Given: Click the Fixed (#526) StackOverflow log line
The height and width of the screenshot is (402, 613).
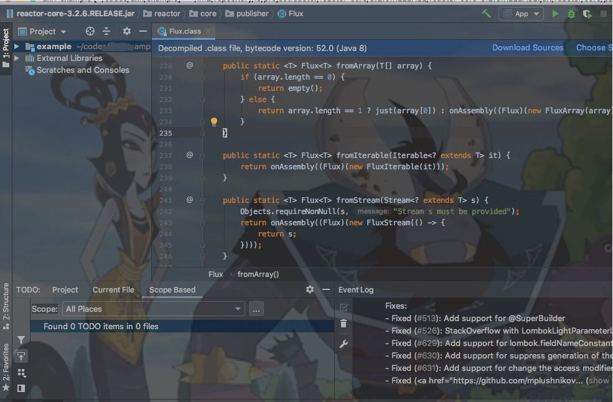Looking at the screenshot, I should point(498,331).
